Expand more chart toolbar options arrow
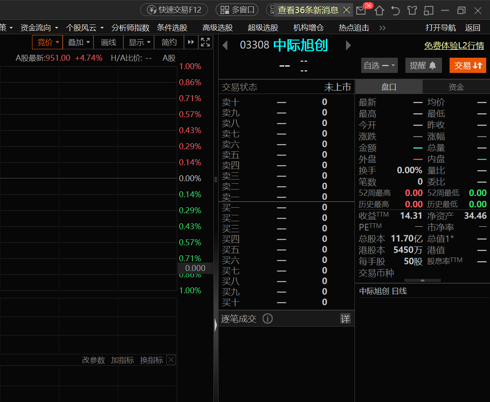This screenshot has width=490, height=402. click(191, 42)
